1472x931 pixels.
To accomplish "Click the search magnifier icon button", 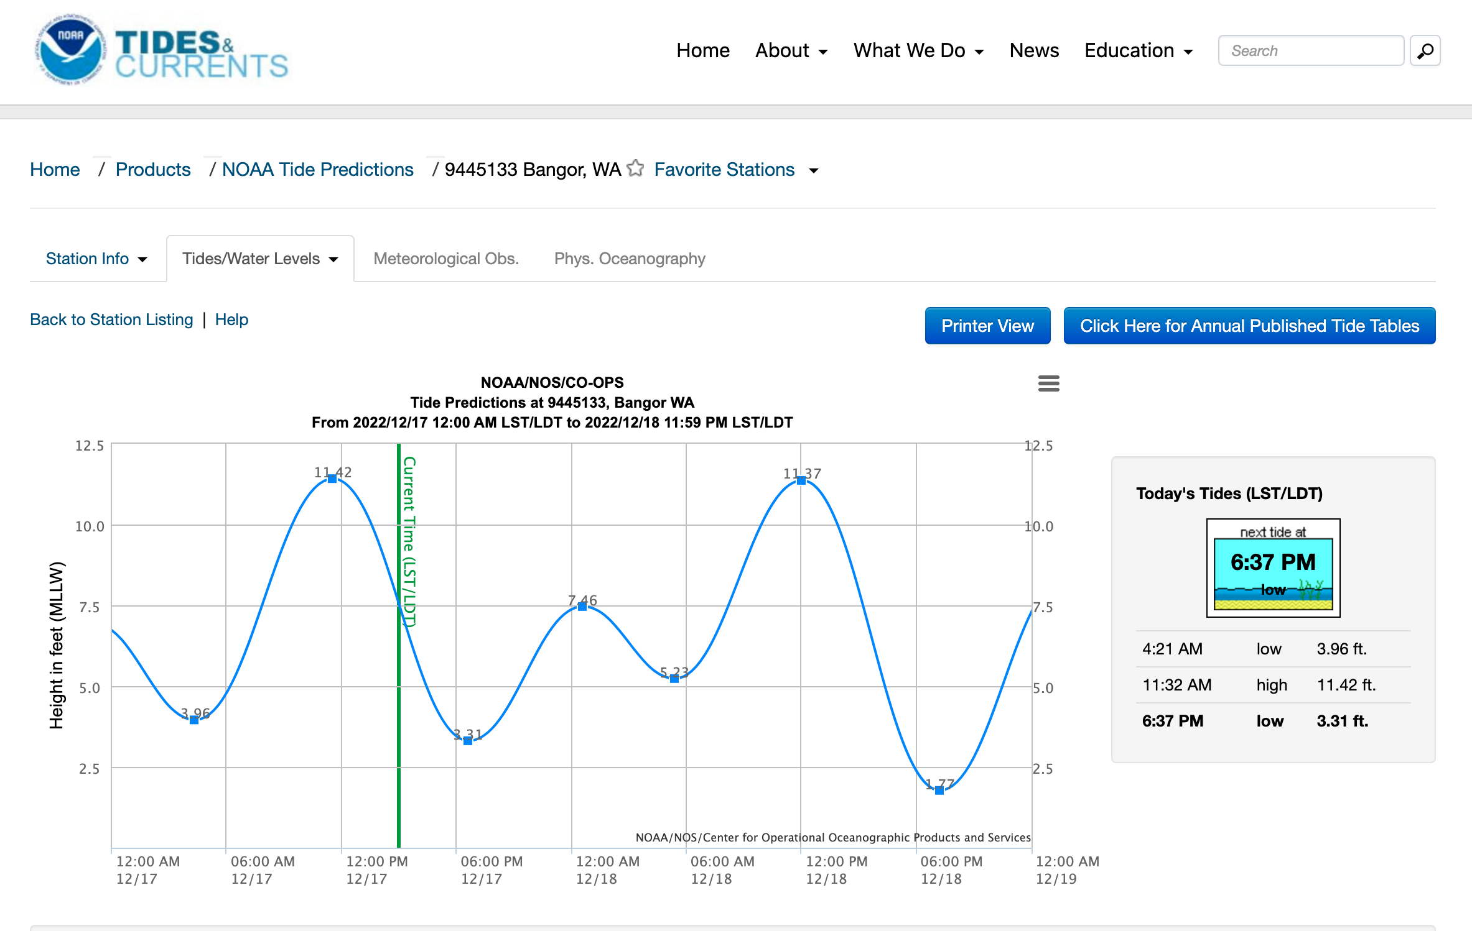I will pos(1425,51).
